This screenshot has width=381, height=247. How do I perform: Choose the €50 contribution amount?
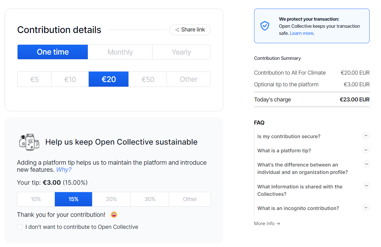tap(148, 79)
